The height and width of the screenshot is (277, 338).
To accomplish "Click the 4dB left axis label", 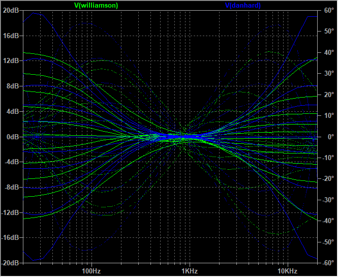I will click(13, 111).
